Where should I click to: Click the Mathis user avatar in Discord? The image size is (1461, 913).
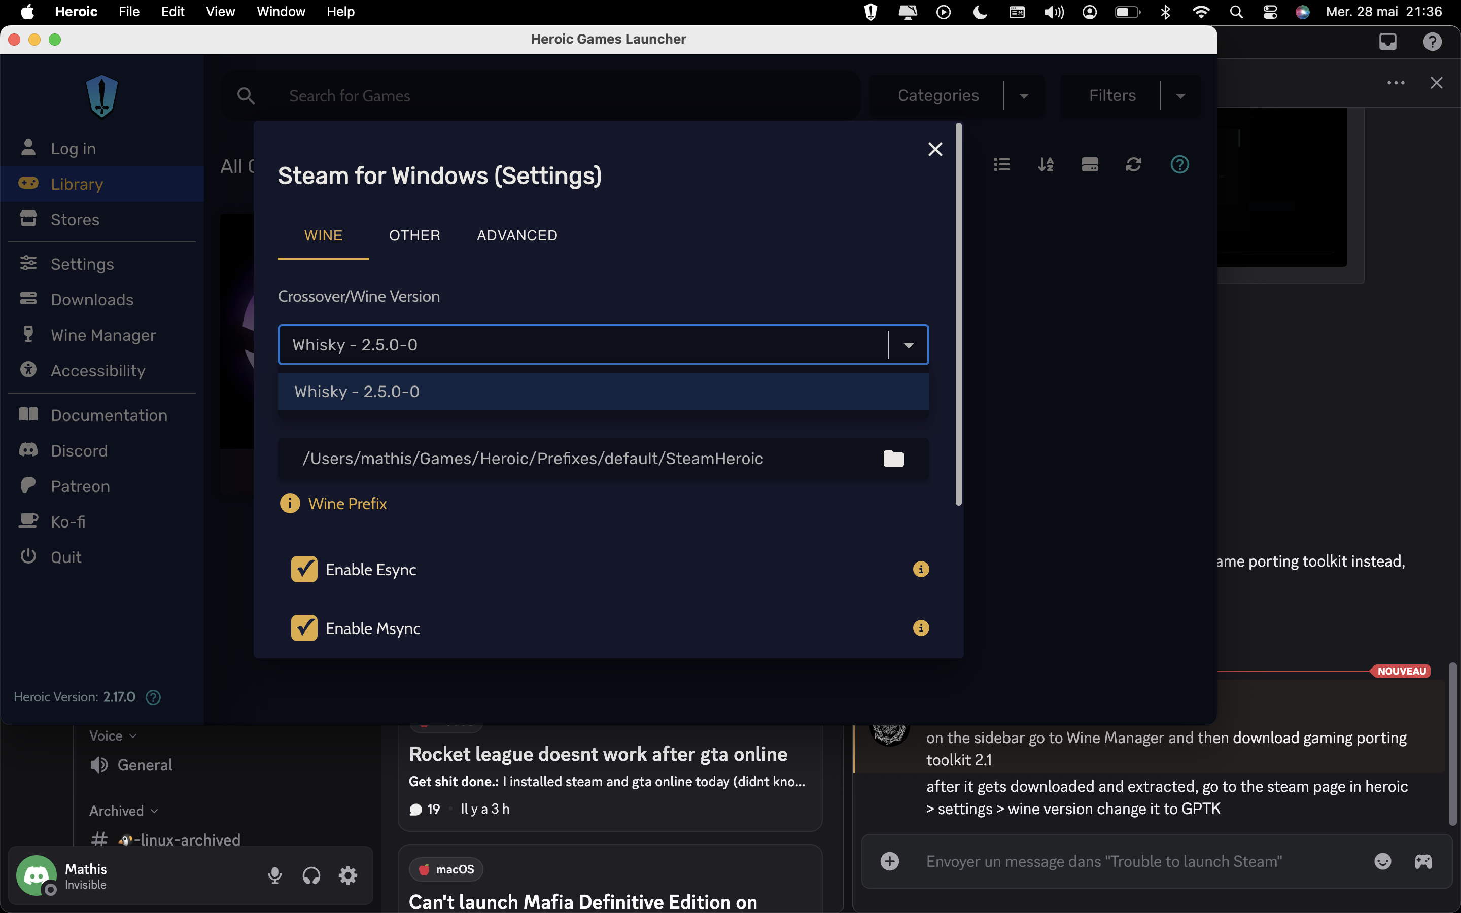click(36, 875)
